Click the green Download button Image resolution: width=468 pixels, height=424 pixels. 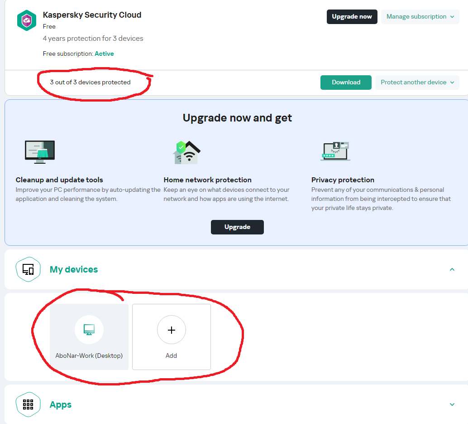[x=346, y=83]
